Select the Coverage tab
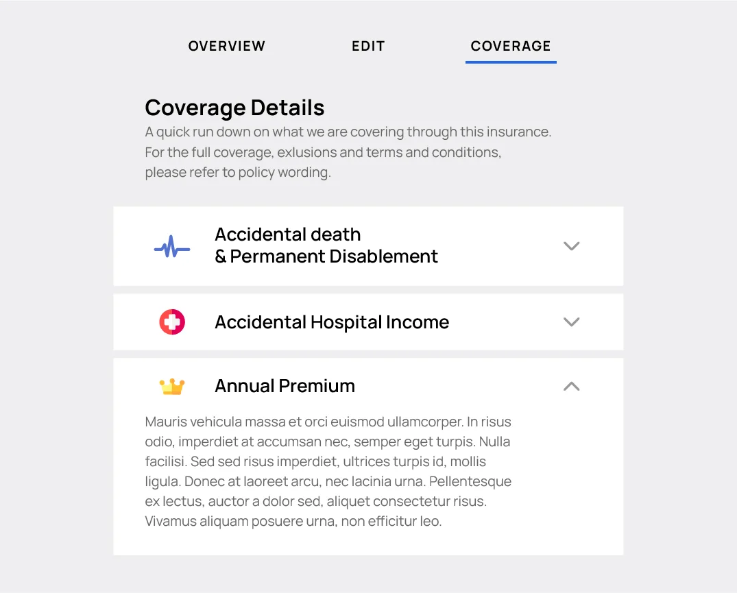Image resolution: width=737 pixels, height=593 pixels. 511,46
